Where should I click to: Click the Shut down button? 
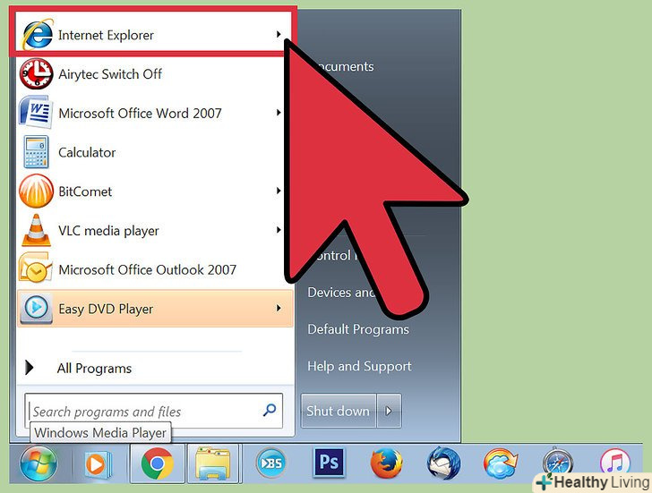pyautogui.click(x=339, y=411)
